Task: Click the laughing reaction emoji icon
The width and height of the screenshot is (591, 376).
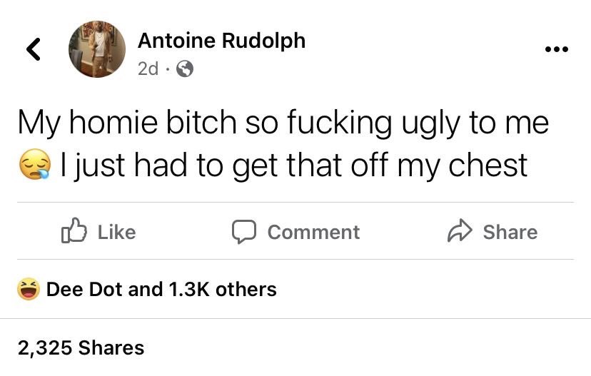Action: click(29, 290)
